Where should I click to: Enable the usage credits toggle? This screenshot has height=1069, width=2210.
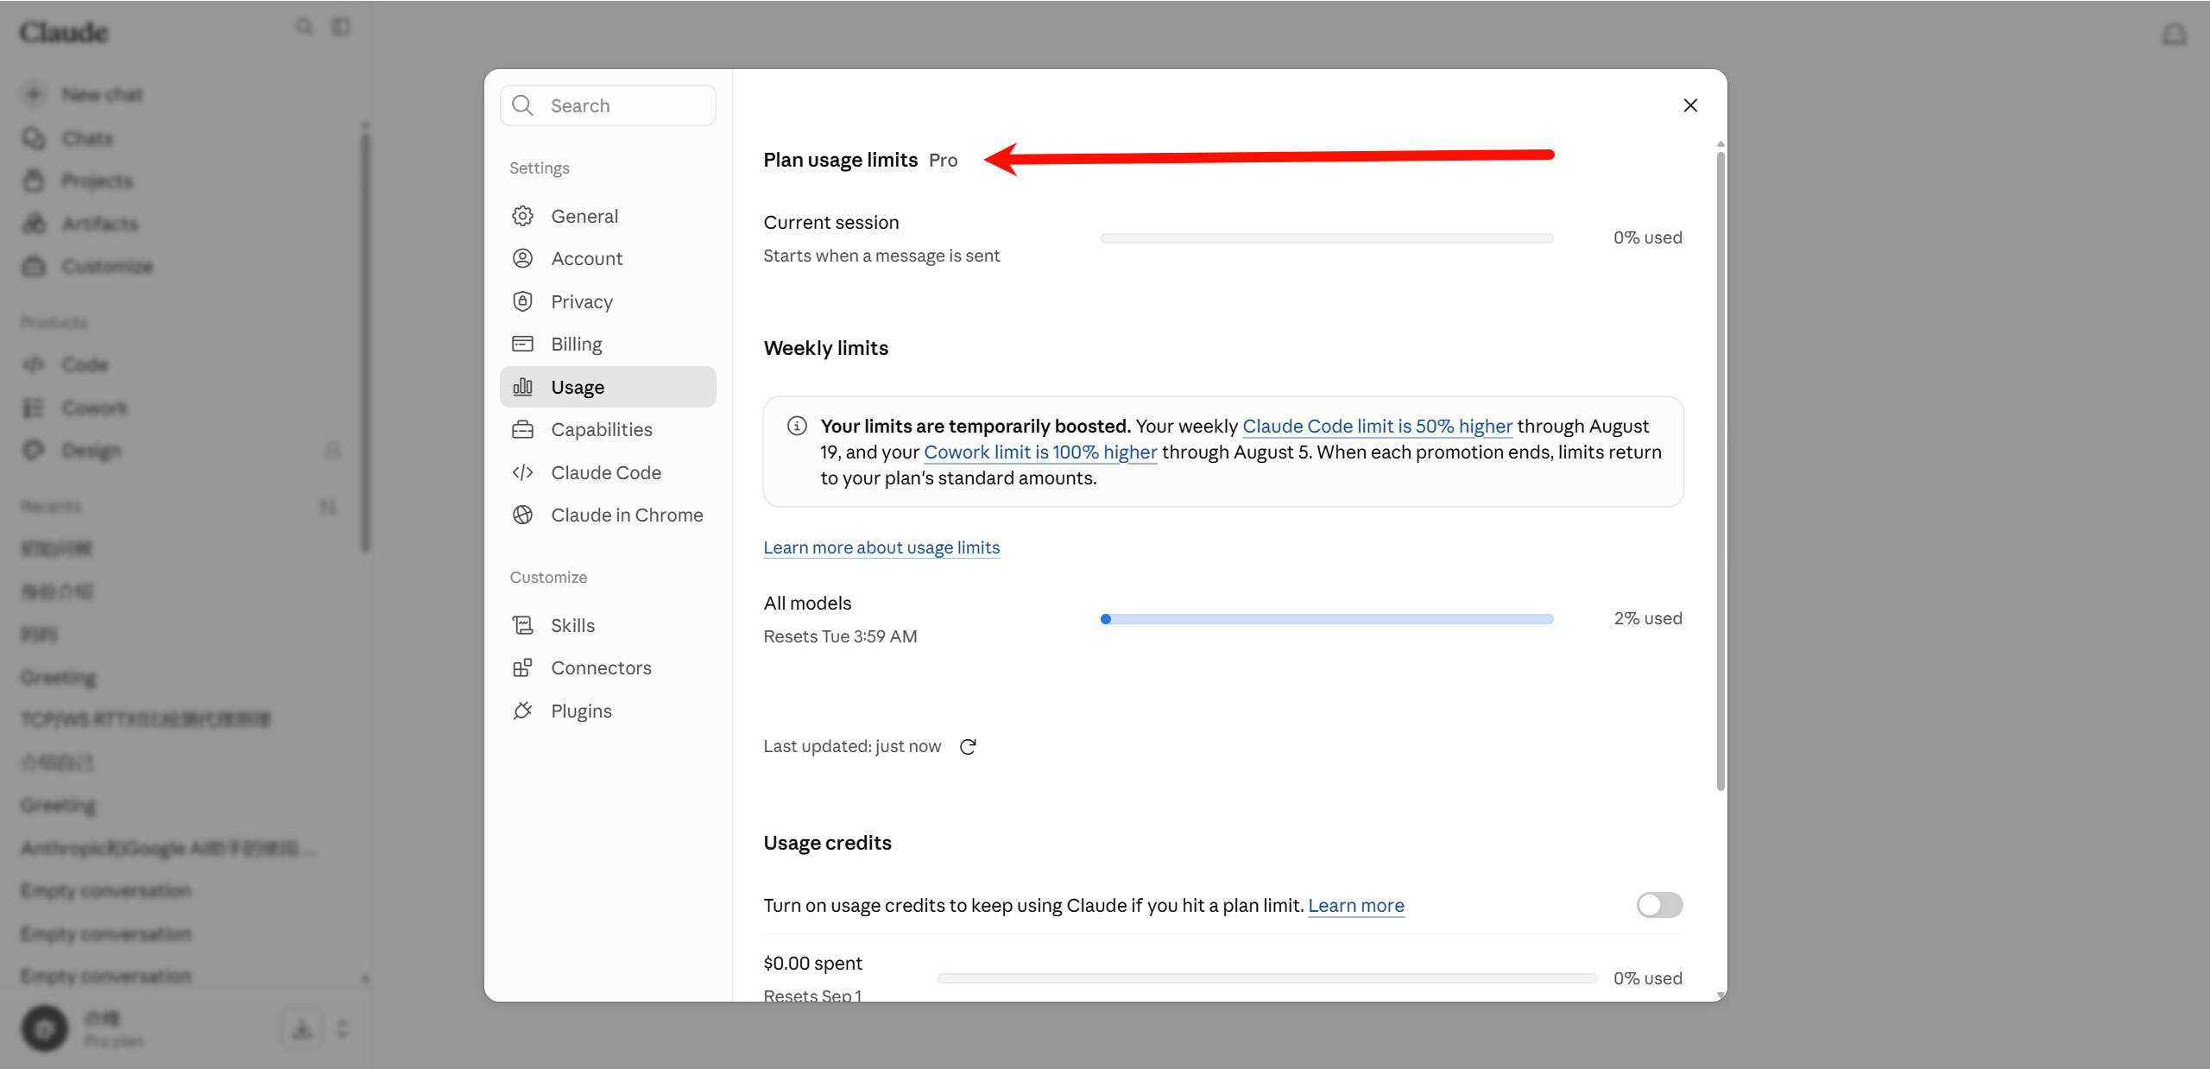click(x=1659, y=905)
